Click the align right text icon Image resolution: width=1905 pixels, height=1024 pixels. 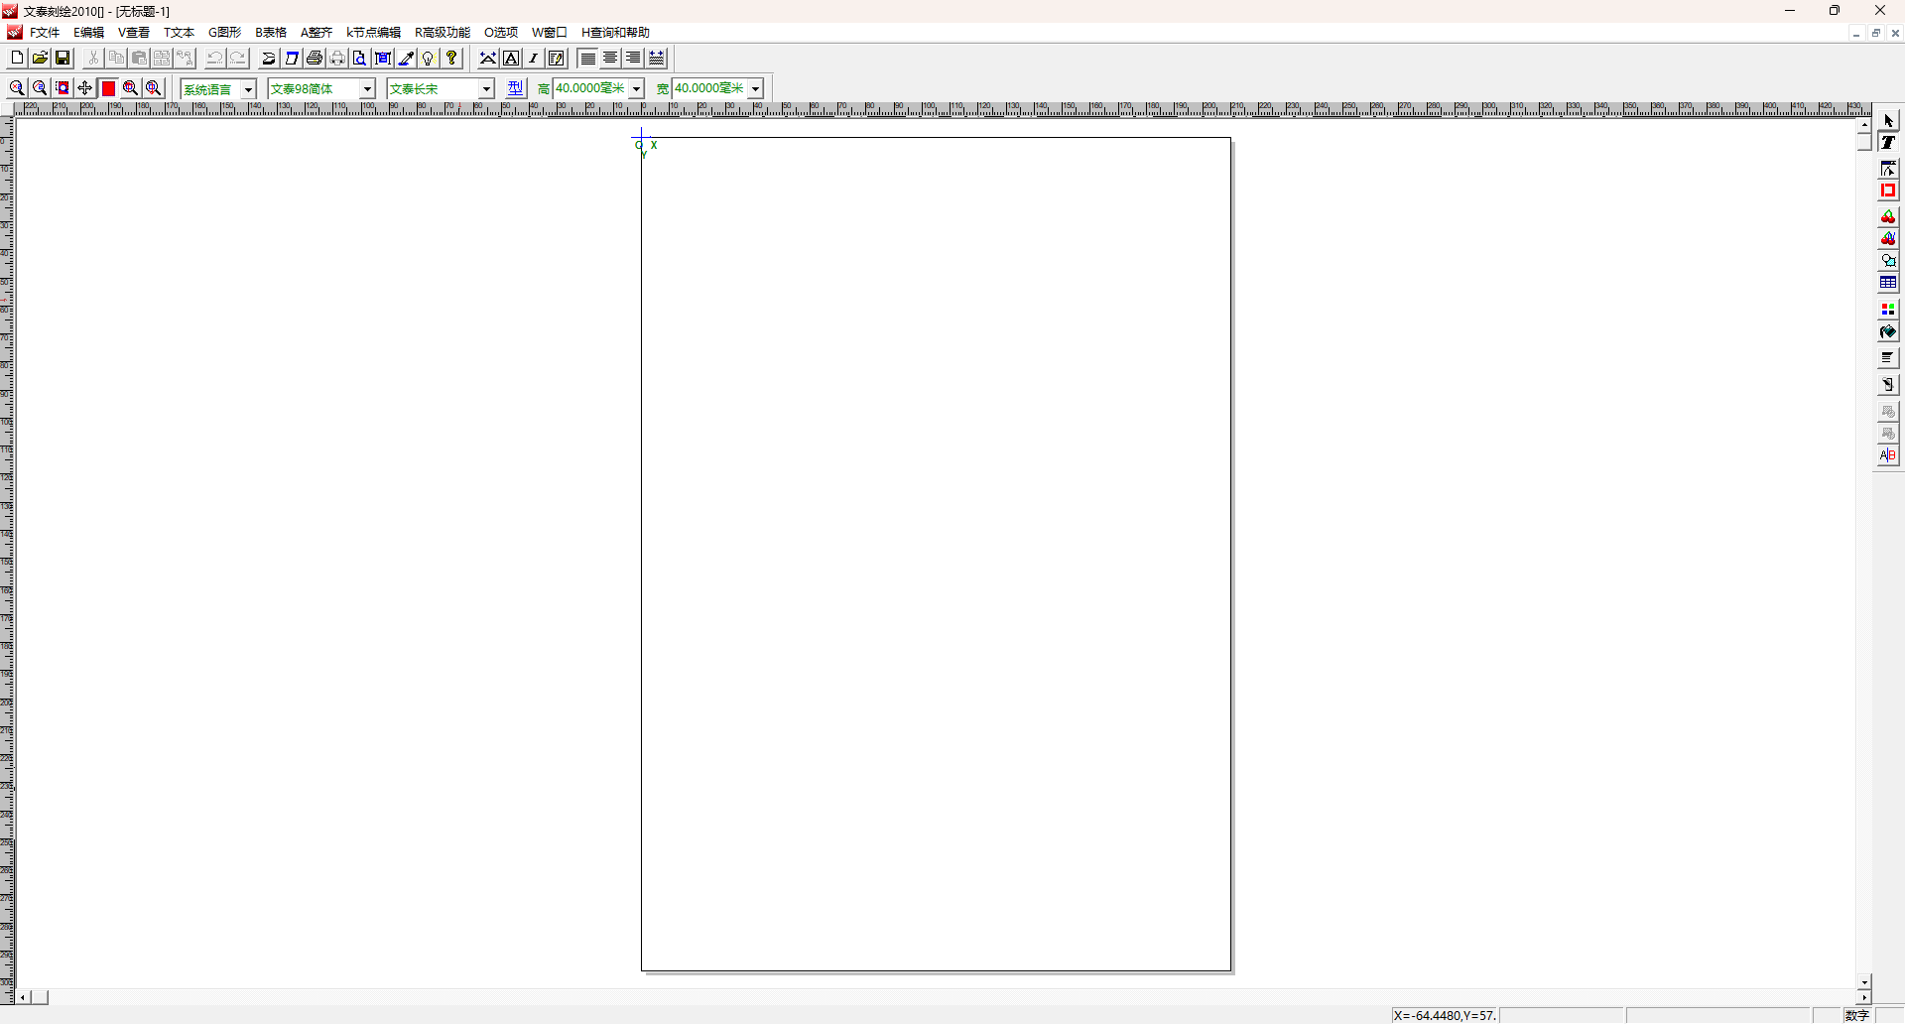click(634, 59)
